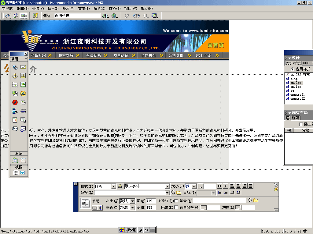Viewport: 313px width, 234px height.
Task: Enable the 不换行 no-wrap checkbox
Action: coord(176,201)
